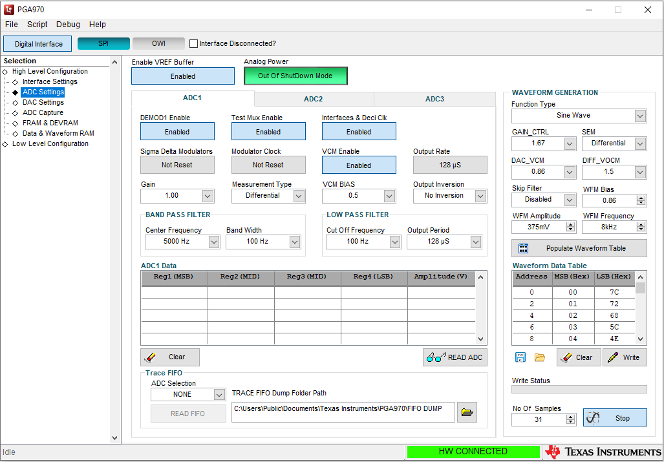
Task: Open the Skip Filter dropdown
Action: tap(570, 200)
